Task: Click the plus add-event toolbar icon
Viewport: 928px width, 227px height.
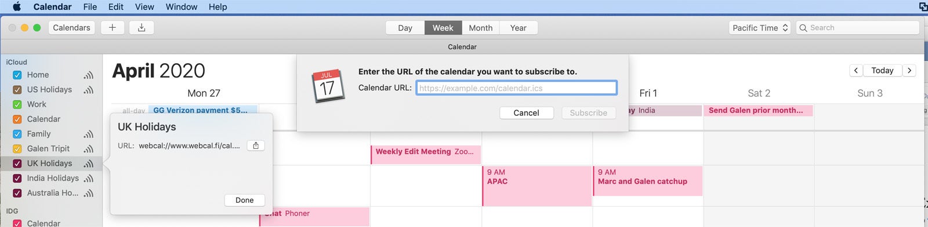Action: (113, 28)
